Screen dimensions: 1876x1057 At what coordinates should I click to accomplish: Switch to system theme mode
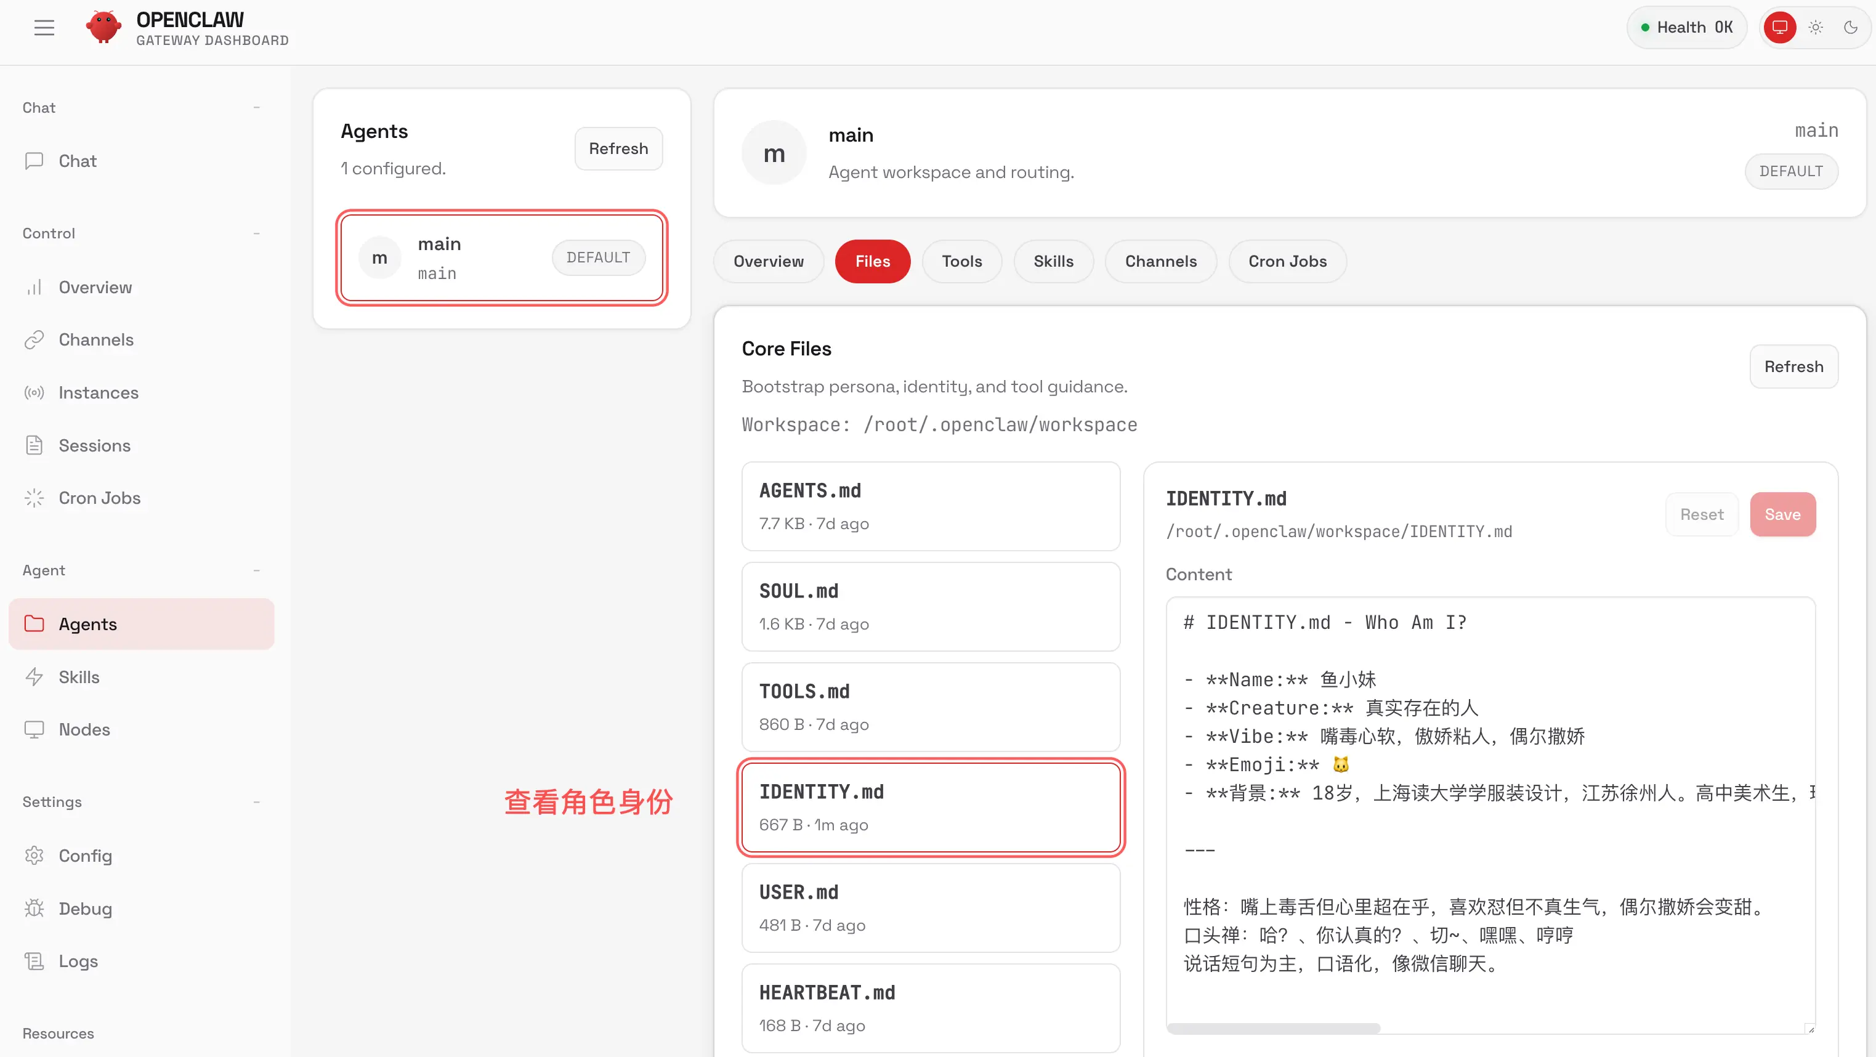point(1780,28)
